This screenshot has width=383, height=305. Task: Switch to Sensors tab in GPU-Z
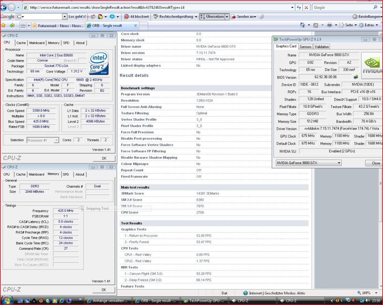tap(305, 47)
